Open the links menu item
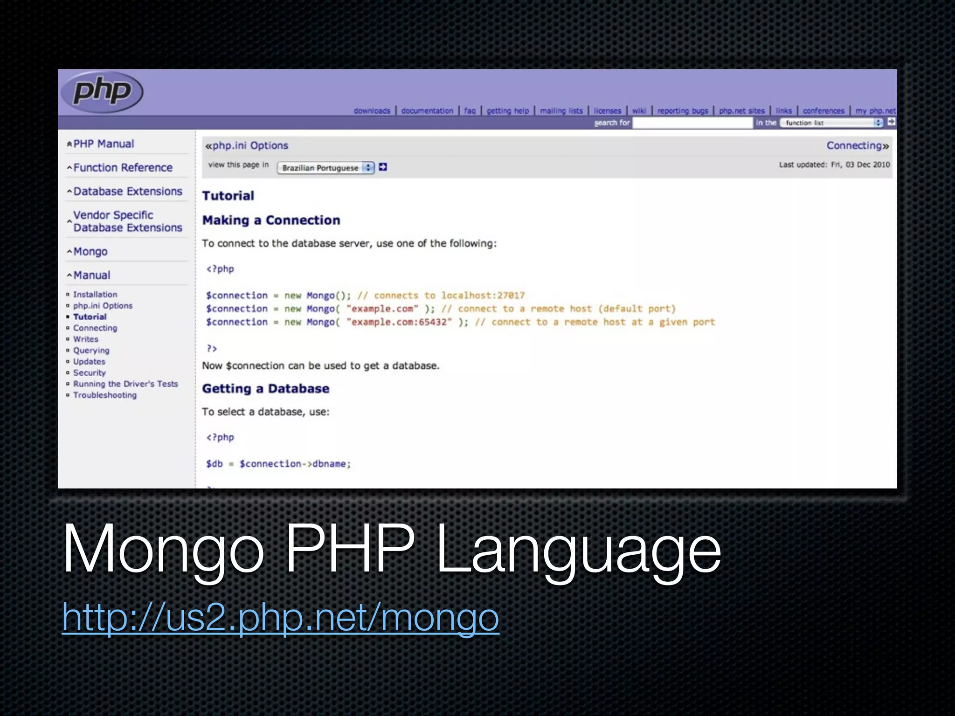955x716 pixels. coord(783,111)
